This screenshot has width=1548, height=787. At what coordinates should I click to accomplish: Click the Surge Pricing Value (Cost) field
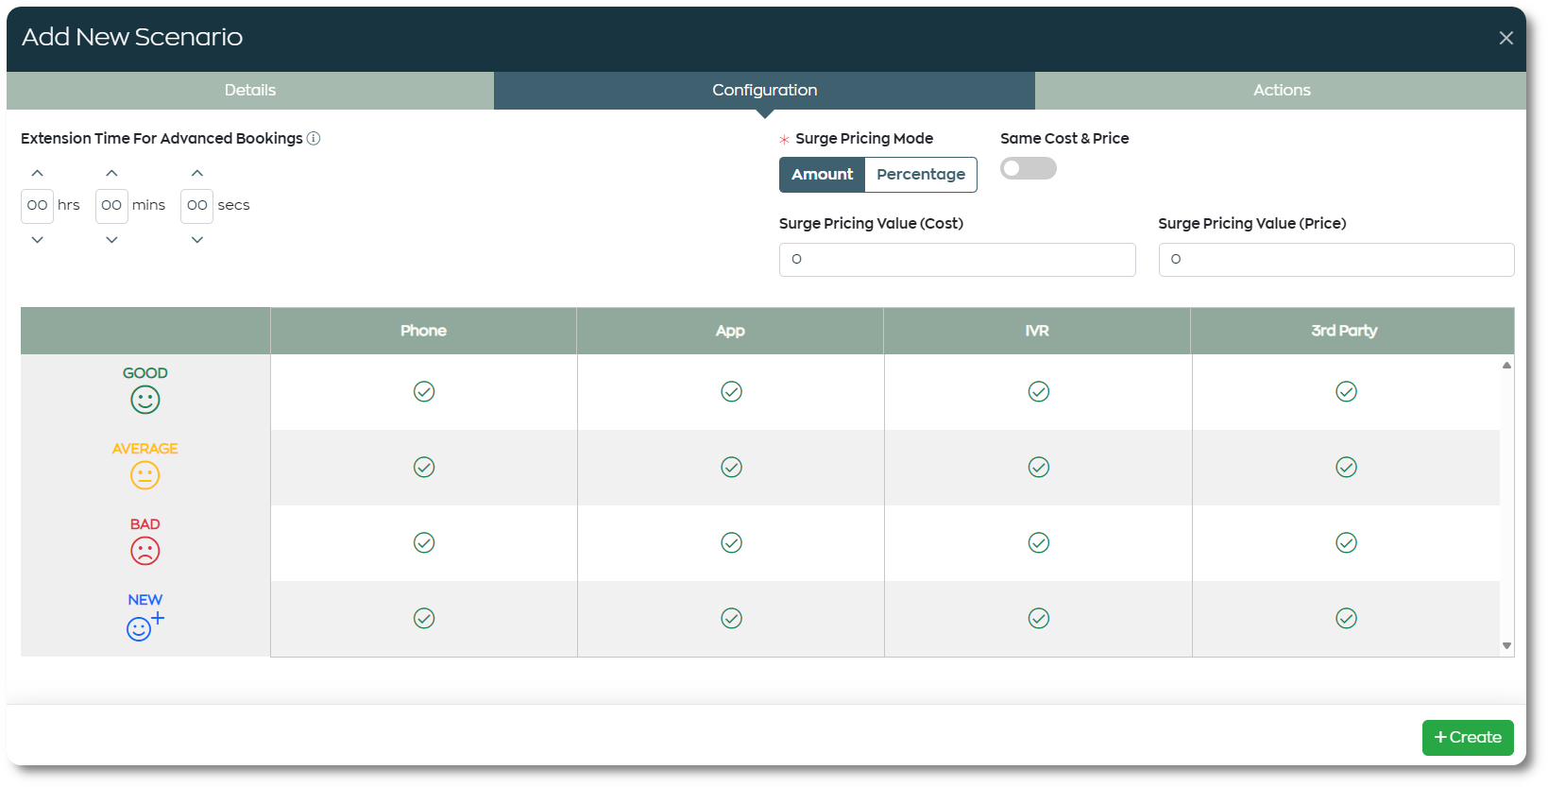[957, 260]
